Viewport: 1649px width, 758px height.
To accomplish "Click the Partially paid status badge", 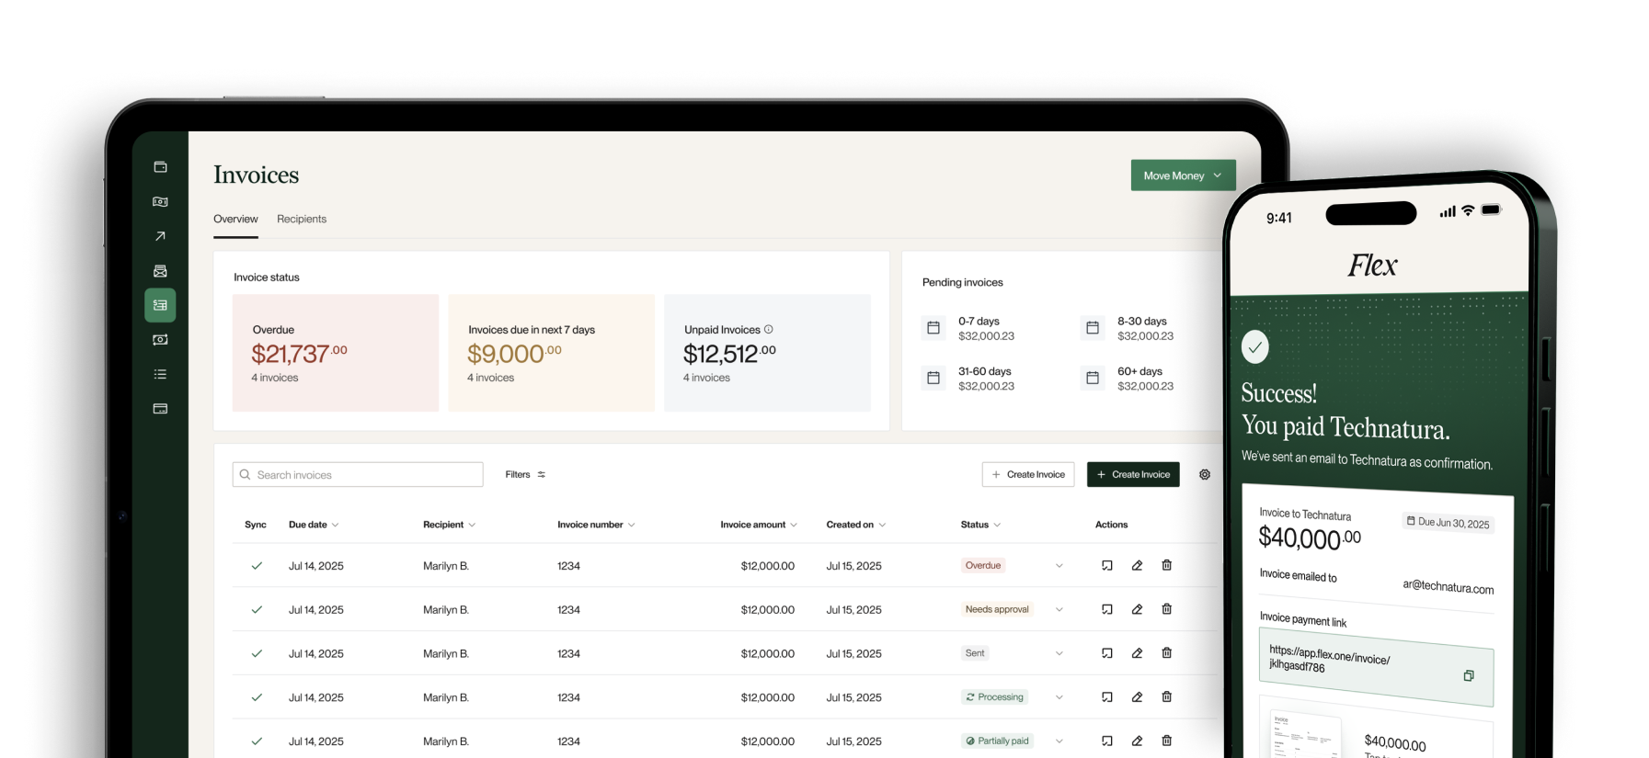I will point(997,741).
